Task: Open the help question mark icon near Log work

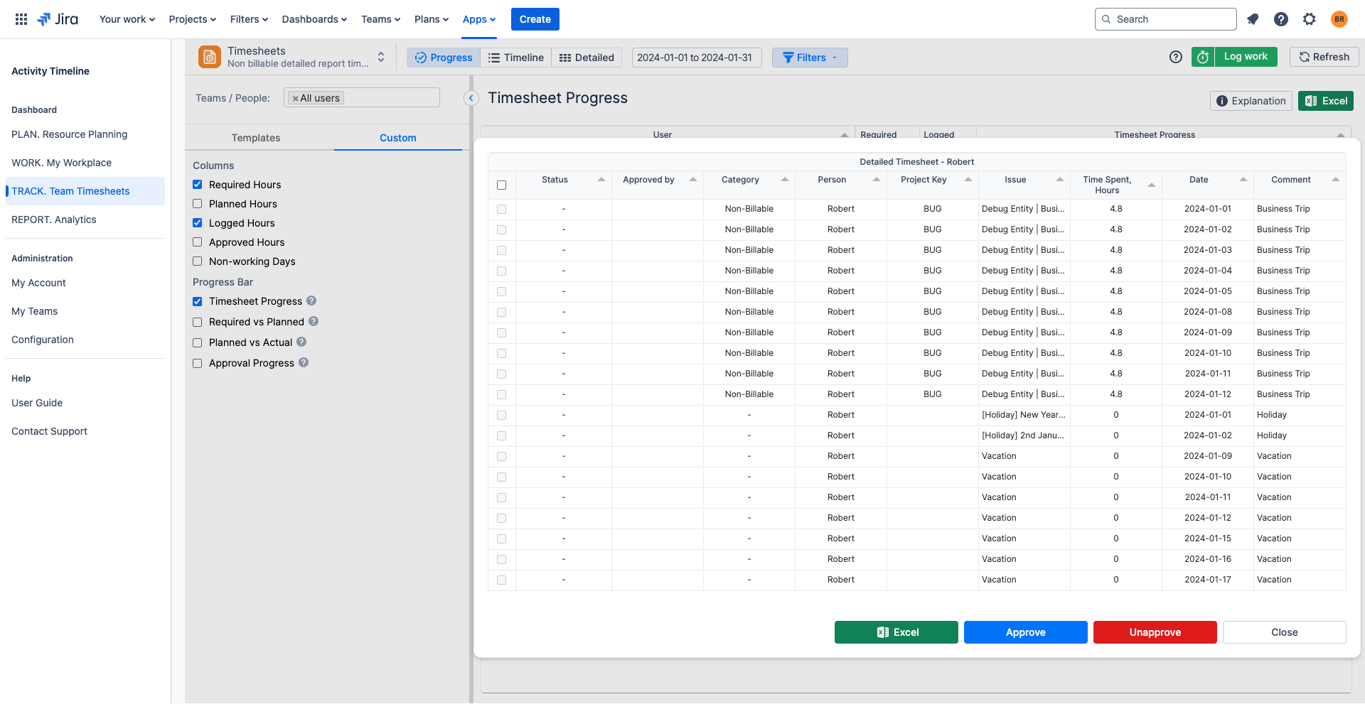Action: pos(1175,57)
